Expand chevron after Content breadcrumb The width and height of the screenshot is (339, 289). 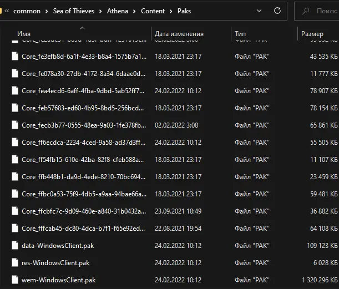pos(171,11)
